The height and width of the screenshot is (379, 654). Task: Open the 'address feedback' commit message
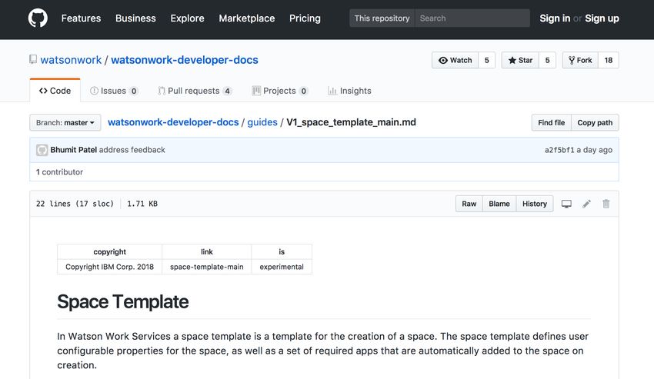[x=132, y=150]
